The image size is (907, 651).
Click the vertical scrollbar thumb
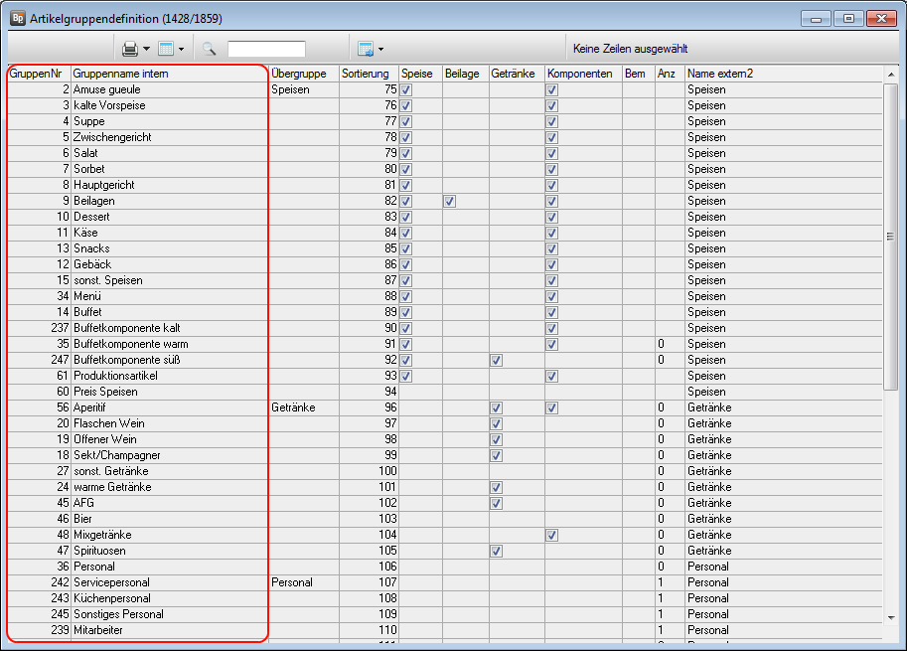891,236
